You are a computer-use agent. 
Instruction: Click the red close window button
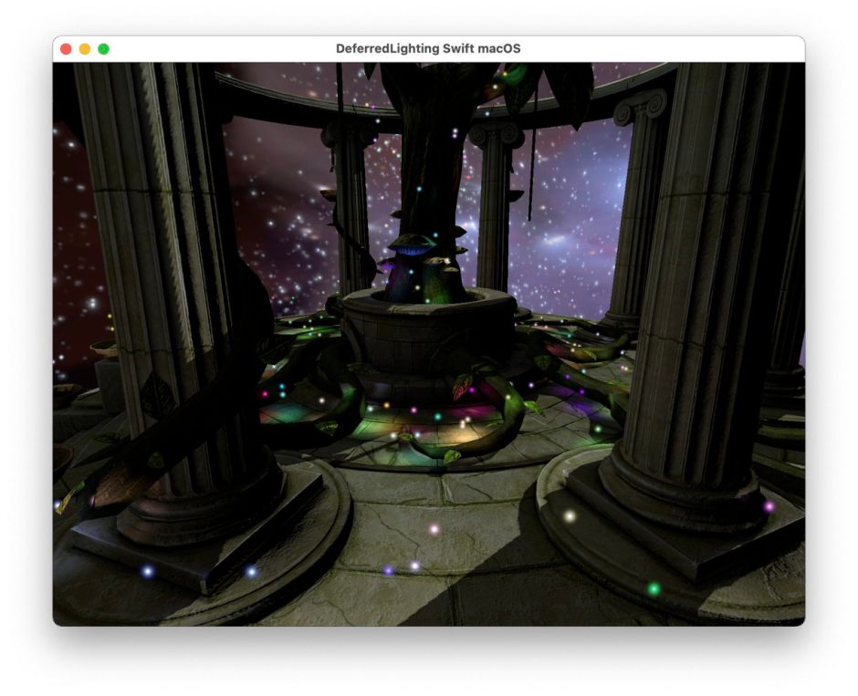click(x=66, y=48)
